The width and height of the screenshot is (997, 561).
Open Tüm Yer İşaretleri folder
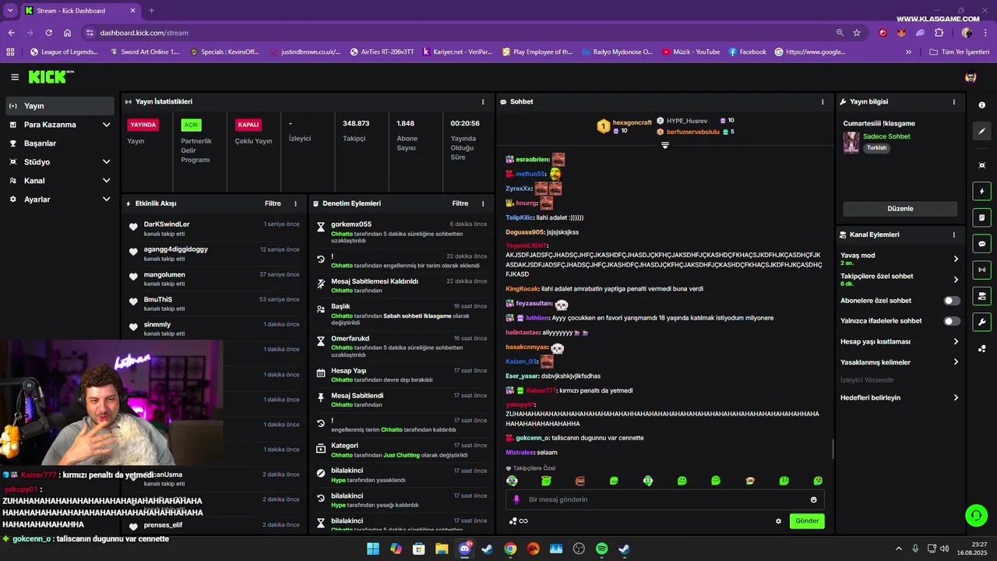(959, 51)
